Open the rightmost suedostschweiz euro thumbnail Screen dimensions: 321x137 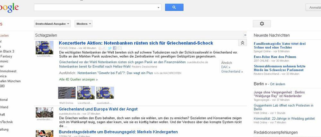click(x=105, y=93)
